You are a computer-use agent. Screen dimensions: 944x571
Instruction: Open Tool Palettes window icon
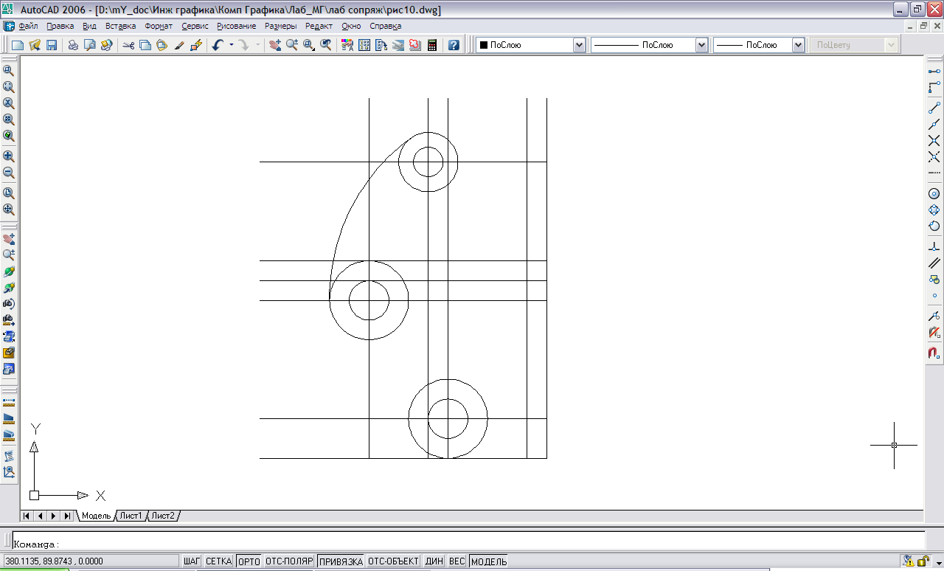pos(381,45)
